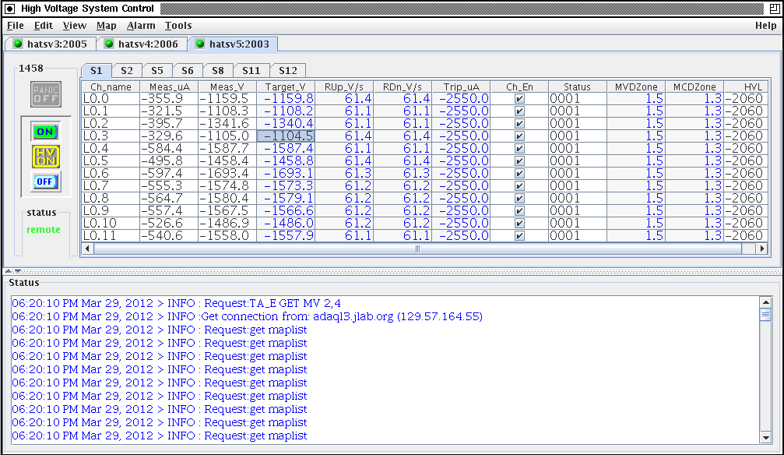784x455 pixels.
Task: Click the L0.11 channel name cell
Action: coord(111,236)
